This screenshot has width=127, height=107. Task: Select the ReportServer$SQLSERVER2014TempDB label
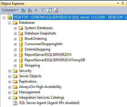(55, 60)
